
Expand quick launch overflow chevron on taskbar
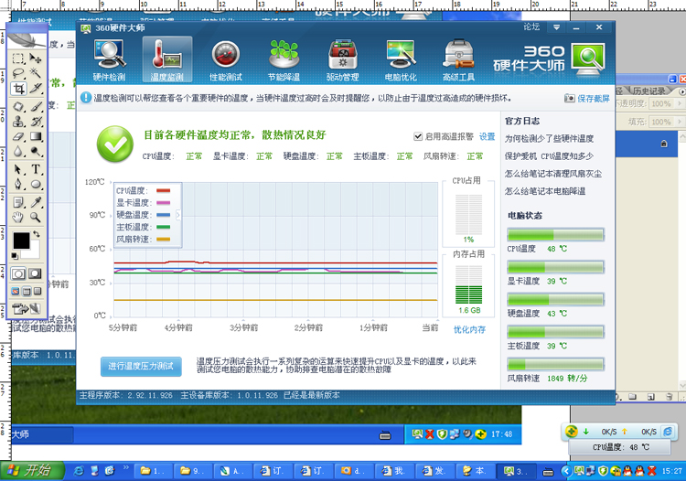pyautogui.click(x=126, y=467)
